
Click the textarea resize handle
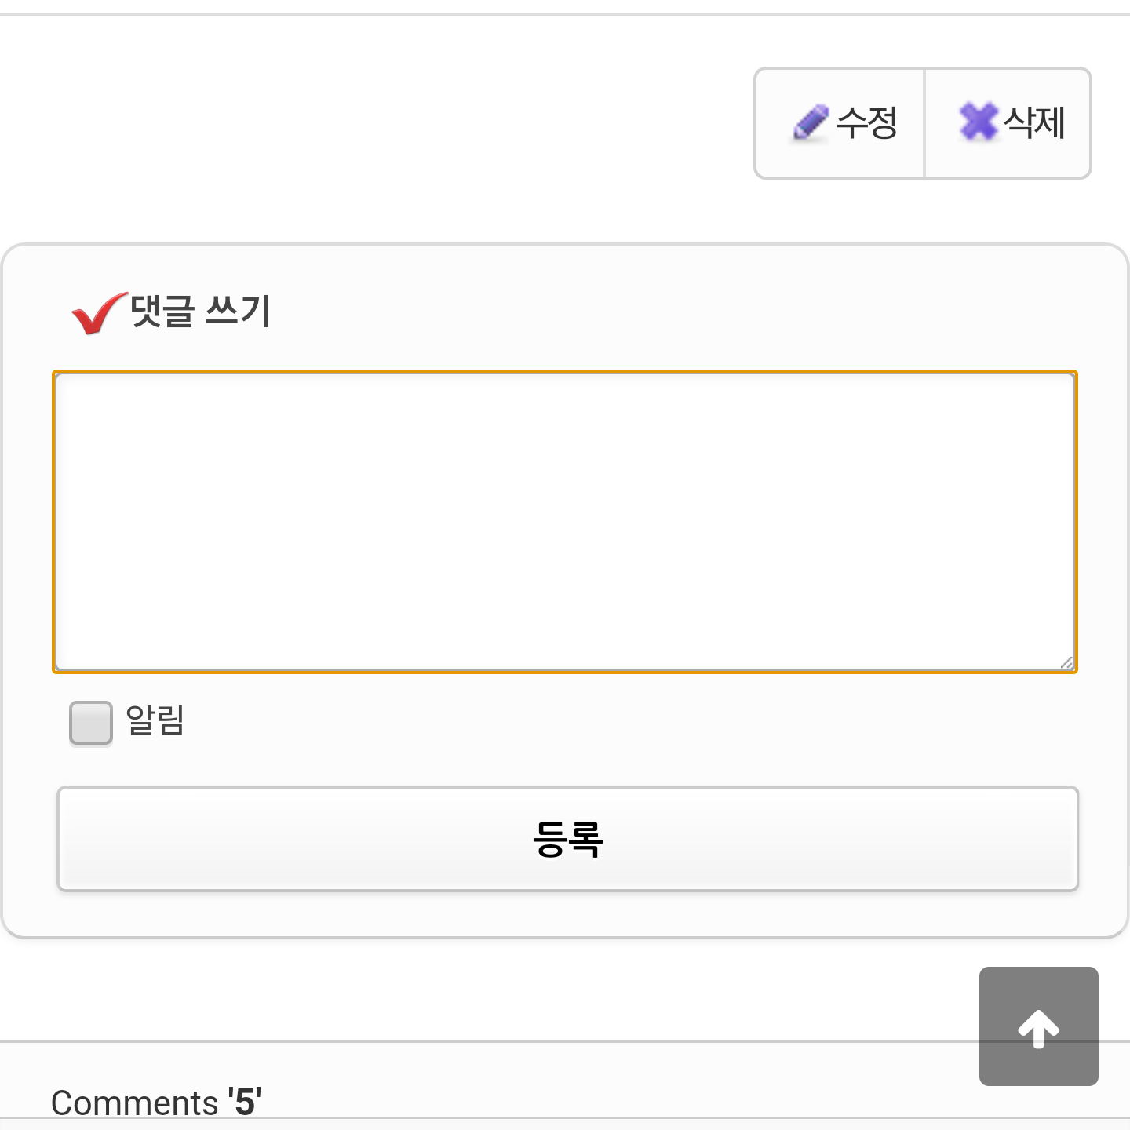pyautogui.click(x=1067, y=663)
